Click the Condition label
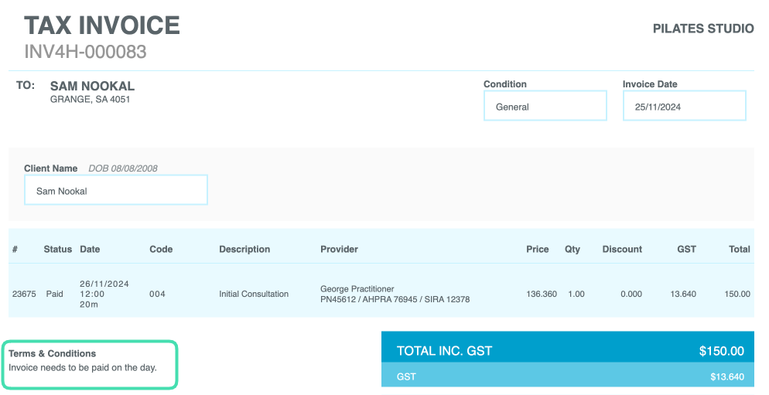The width and height of the screenshot is (769, 395). point(505,84)
